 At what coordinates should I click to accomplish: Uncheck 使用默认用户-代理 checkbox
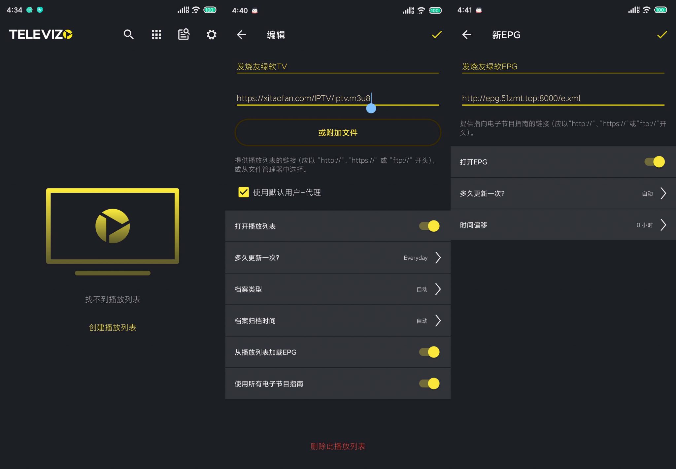coord(244,192)
